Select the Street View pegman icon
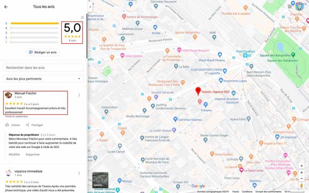309x193 pixels. pyautogui.click(x=302, y=186)
